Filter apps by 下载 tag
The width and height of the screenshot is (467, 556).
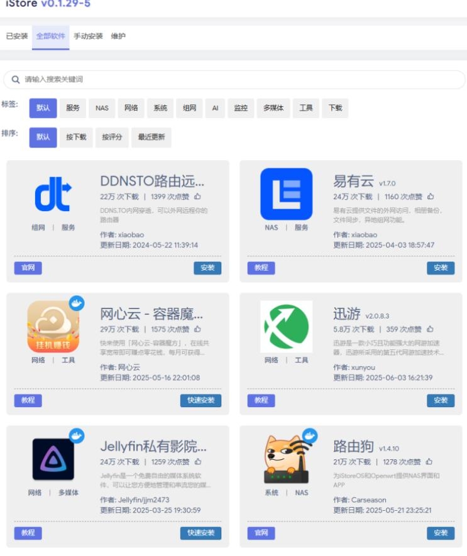point(335,108)
